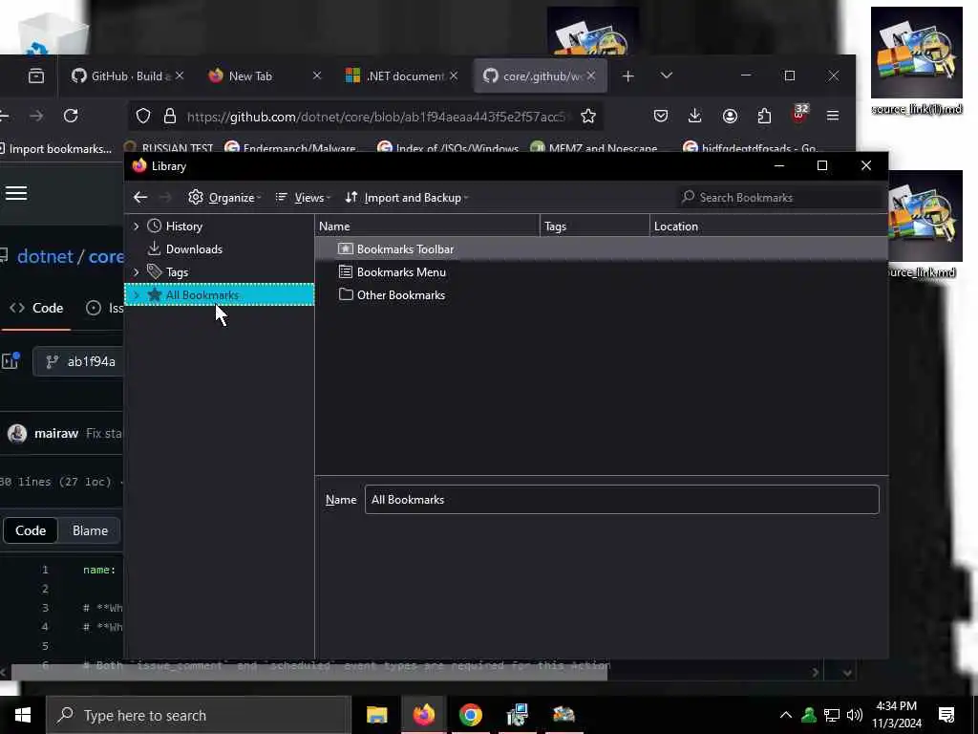The width and height of the screenshot is (978, 734).
Task: Focus the Search Bookmarks field
Action: click(779, 197)
